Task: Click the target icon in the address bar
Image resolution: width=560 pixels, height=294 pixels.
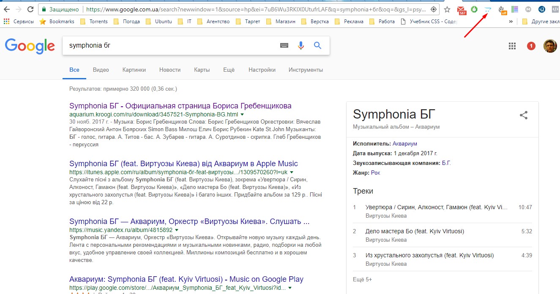Action: [x=433, y=9]
